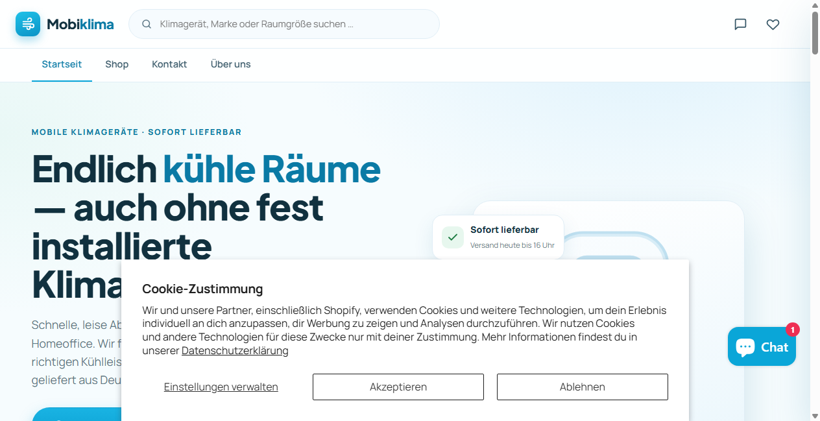Click the headline words kühle Räume
820x421 pixels.
point(271,169)
